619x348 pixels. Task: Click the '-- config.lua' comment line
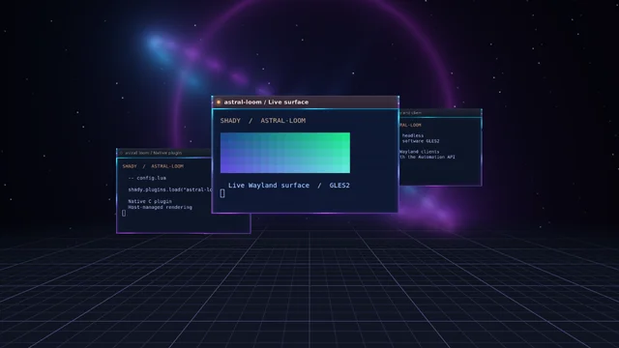pos(147,178)
